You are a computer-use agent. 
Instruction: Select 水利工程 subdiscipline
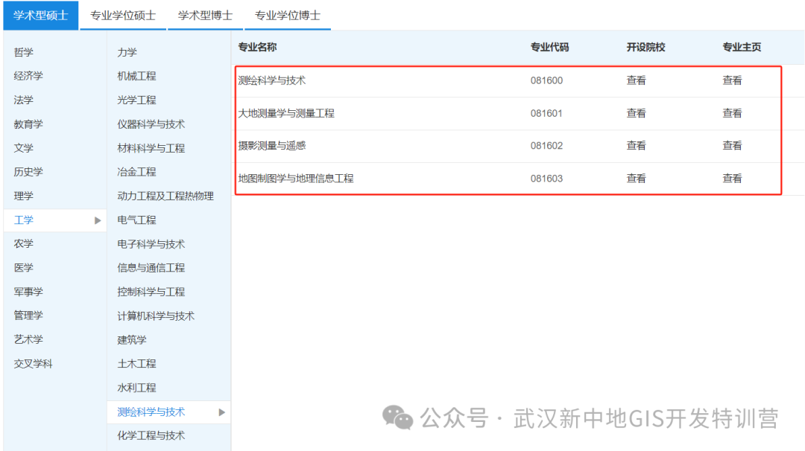click(x=136, y=388)
